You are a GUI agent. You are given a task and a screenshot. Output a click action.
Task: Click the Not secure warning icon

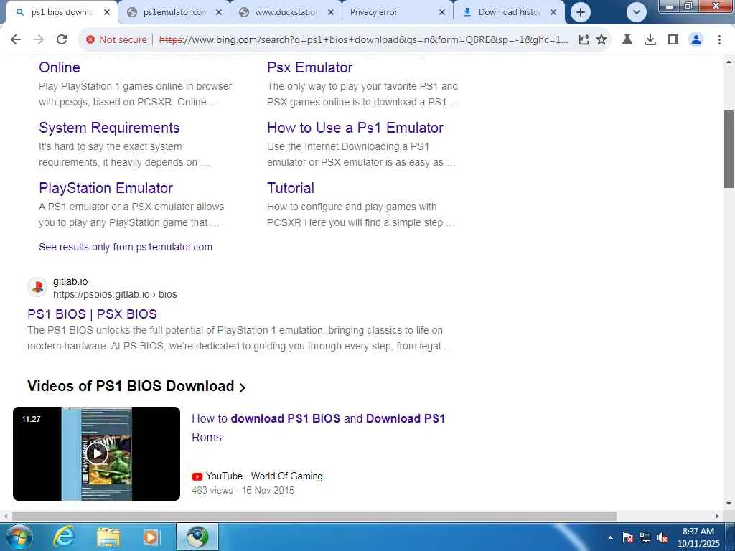[x=90, y=40]
